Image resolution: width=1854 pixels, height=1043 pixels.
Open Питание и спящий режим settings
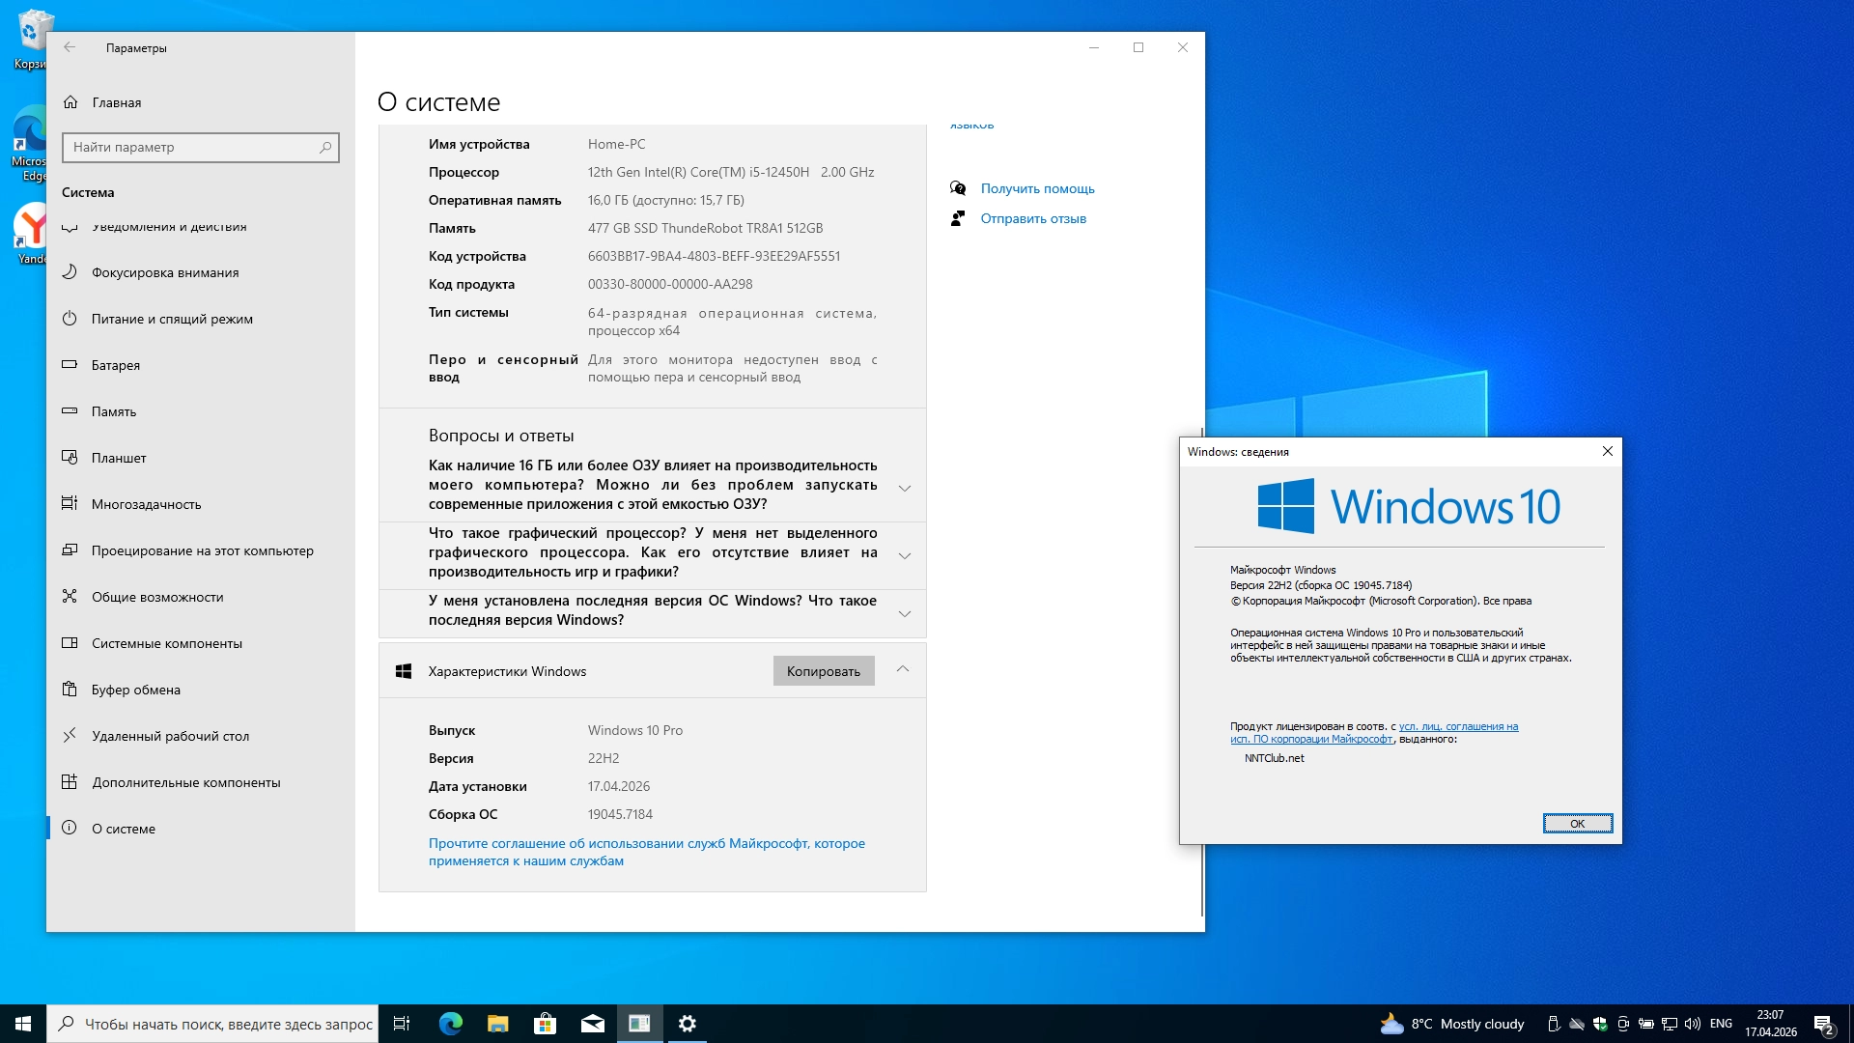172,319
